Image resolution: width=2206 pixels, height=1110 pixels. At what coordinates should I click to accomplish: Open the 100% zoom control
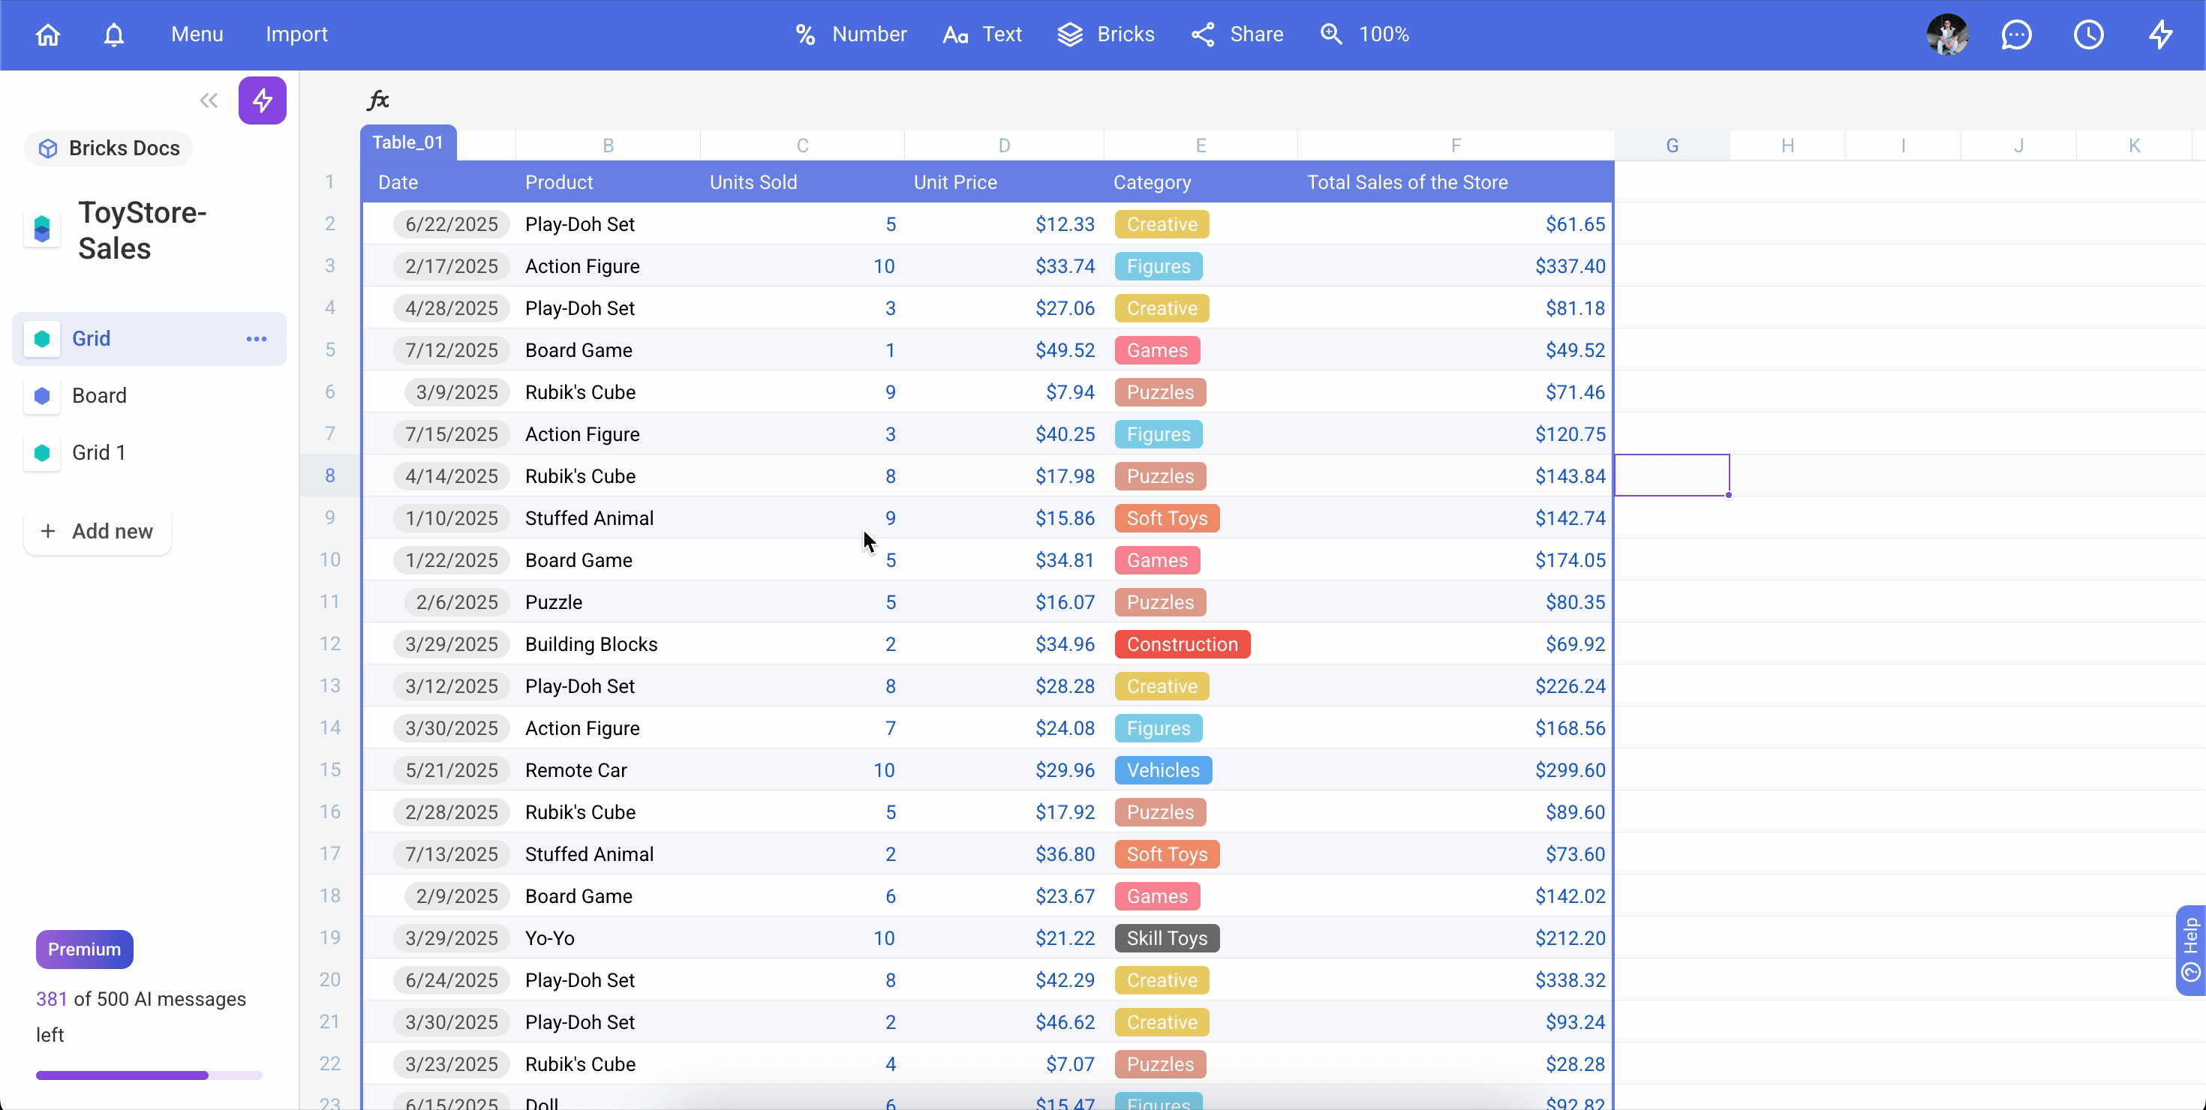[x=1365, y=34]
